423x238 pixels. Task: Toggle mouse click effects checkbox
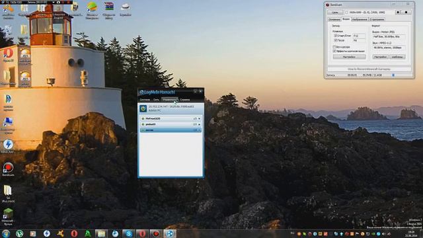[x=334, y=51]
